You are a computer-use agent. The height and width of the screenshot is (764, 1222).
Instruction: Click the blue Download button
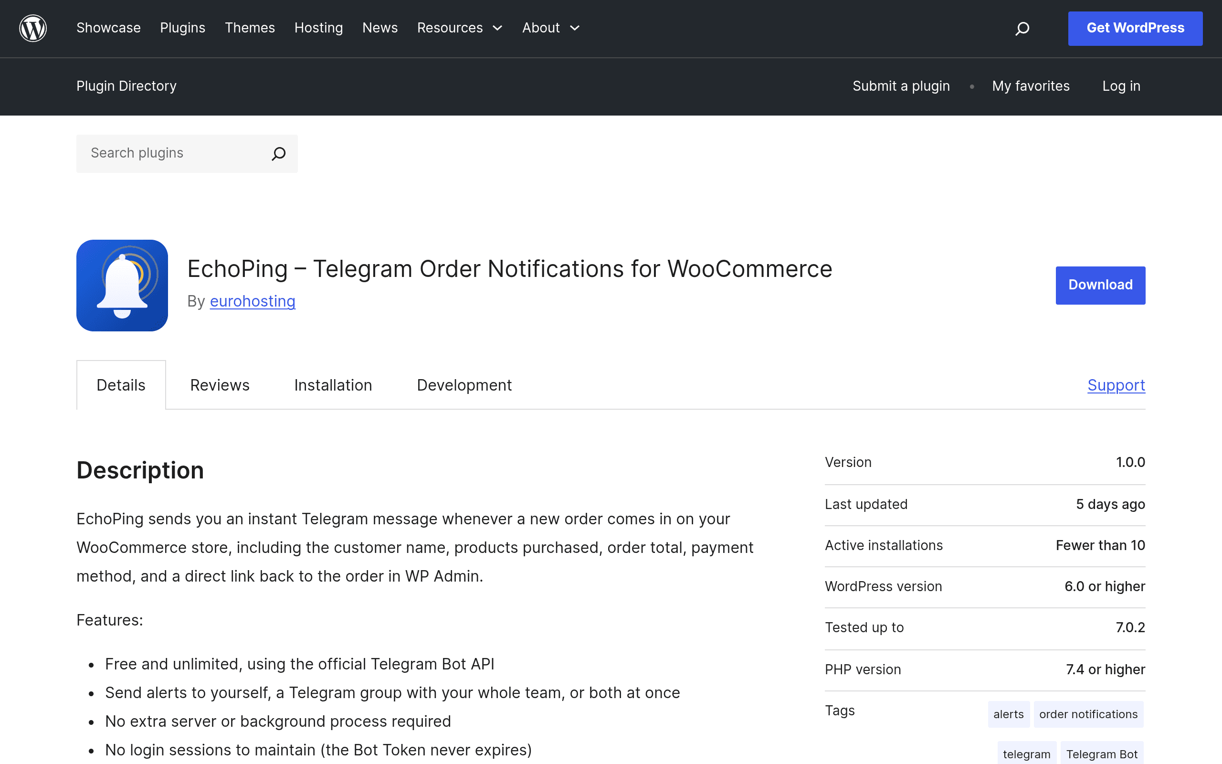pos(1100,286)
